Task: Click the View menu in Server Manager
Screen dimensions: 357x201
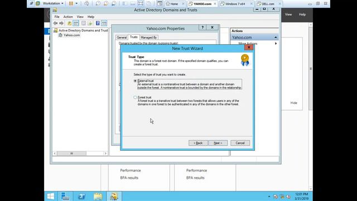Action: pyautogui.click(x=288, y=15)
